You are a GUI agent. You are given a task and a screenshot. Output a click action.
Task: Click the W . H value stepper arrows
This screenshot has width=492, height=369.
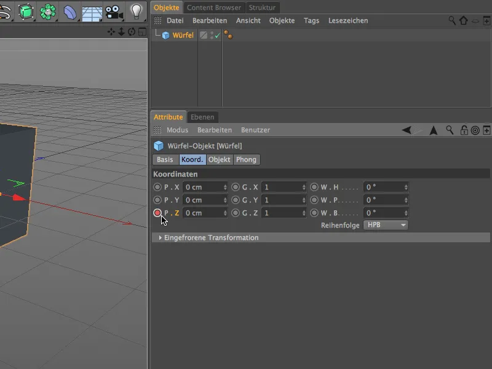point(406,188)
